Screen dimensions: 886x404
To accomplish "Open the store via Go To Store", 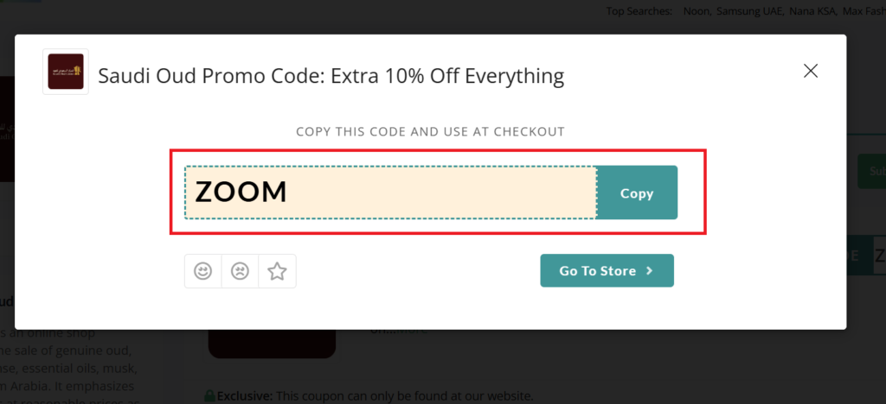I will (607, 270).
